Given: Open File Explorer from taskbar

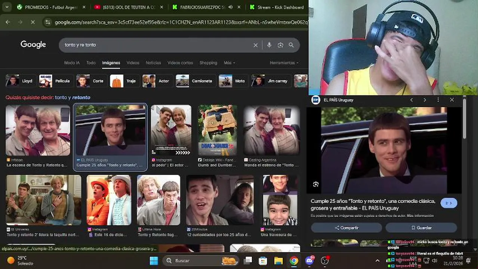Looking at the screenshot, I should (278, 260).
